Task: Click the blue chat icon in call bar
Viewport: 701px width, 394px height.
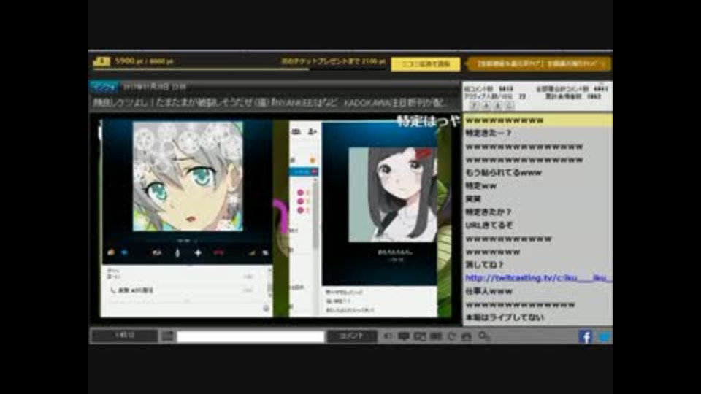Action: coord(124,252)
